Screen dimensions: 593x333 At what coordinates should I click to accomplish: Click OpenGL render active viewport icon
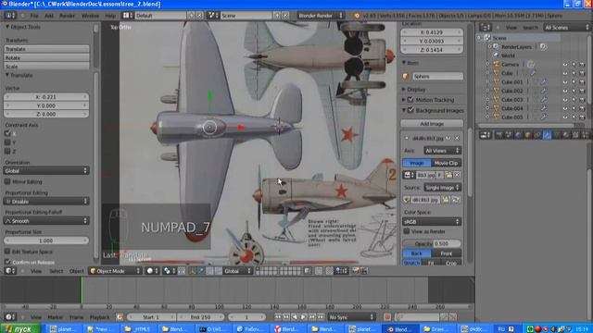tap(355, 271)
